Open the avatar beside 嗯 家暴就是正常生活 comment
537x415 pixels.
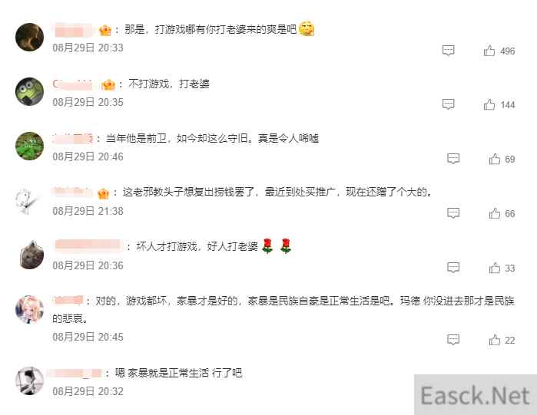29,380
